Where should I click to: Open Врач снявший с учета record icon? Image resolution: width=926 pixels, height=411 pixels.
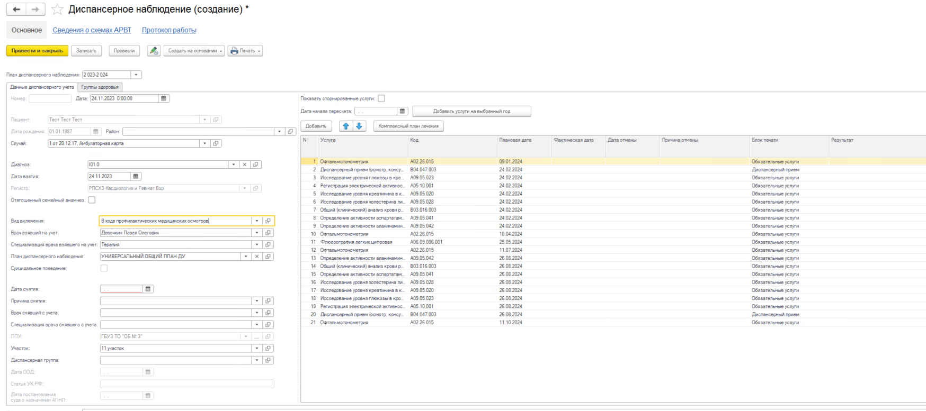tap(268, 313)
